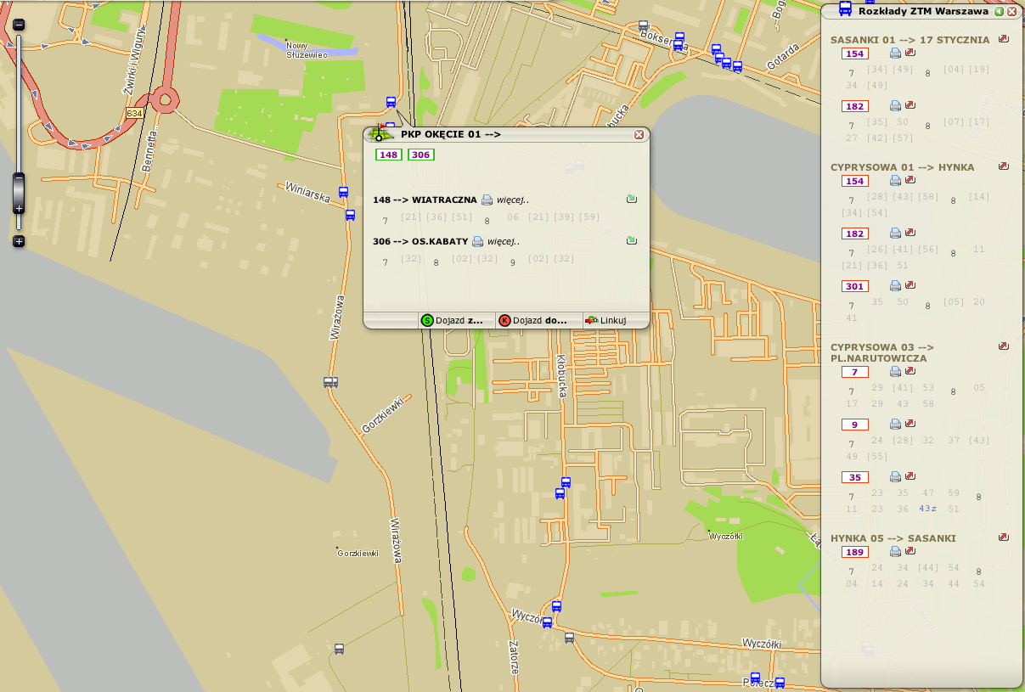
Task: Click green arrow icon beside 148 Wiatraczna
Action: click(631, 200)
